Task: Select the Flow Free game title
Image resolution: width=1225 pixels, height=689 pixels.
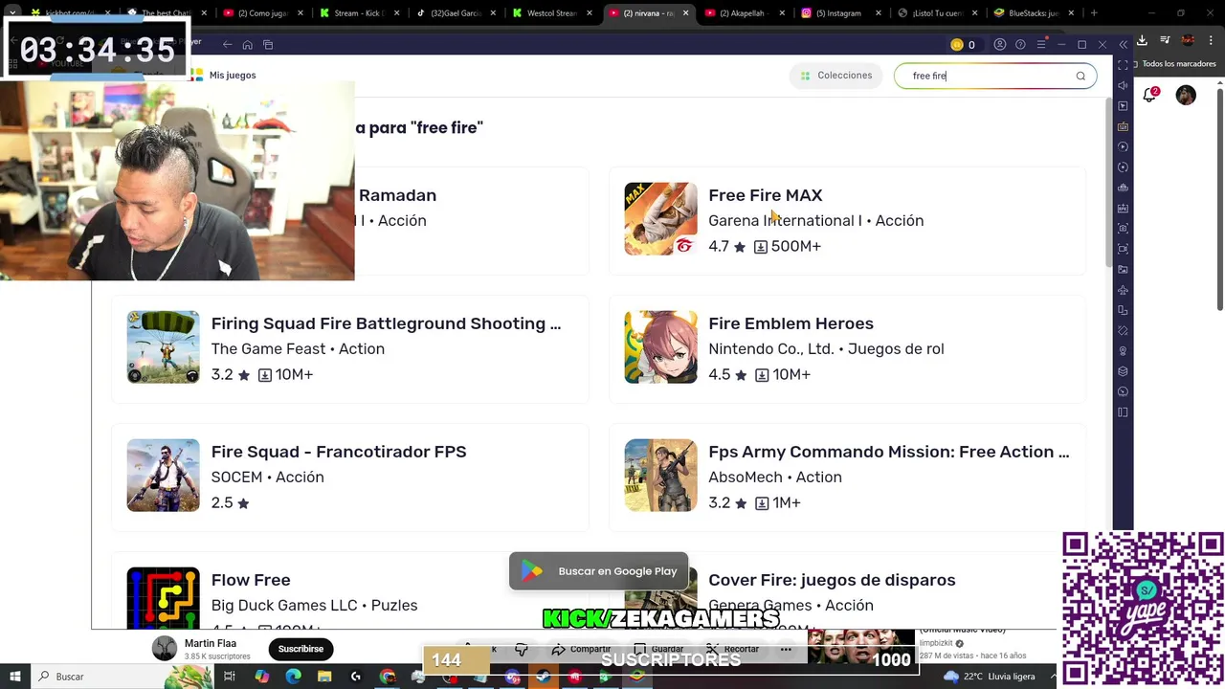Action: tap(251, 580)
